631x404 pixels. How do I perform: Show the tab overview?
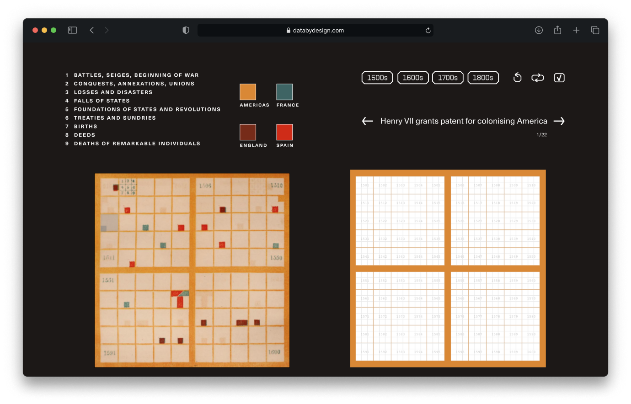pyautogui.click(x=595, y=30)
